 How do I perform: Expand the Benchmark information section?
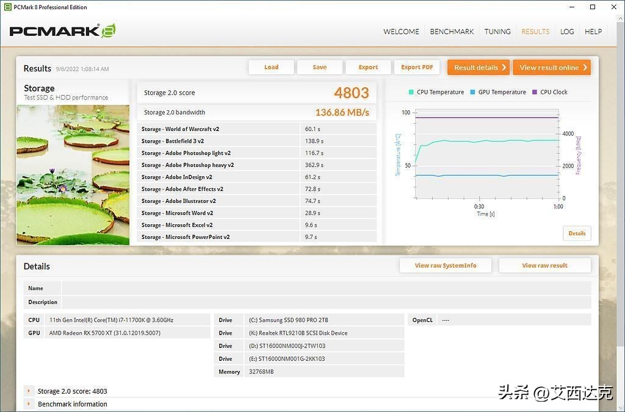pos(29,404)
